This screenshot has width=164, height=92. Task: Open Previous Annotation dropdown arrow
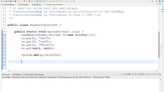(57, 1)
